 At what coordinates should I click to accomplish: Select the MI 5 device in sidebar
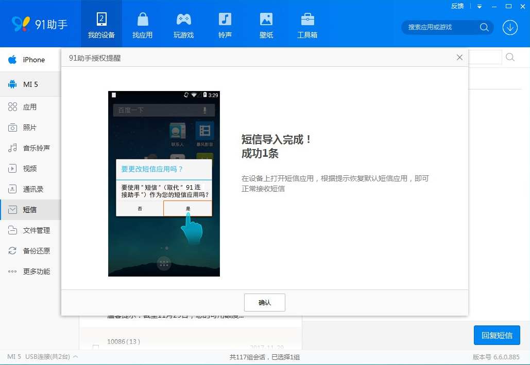[x=30, y=84]
